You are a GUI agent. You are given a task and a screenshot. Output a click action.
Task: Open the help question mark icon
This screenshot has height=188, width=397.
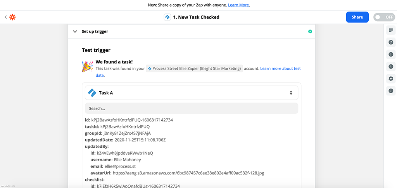coord(391,42)
